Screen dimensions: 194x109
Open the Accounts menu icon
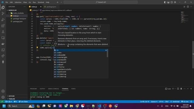[x=3, y=91]
